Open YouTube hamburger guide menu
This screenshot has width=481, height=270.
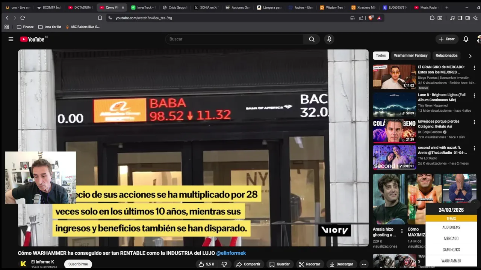click(11, 39)
